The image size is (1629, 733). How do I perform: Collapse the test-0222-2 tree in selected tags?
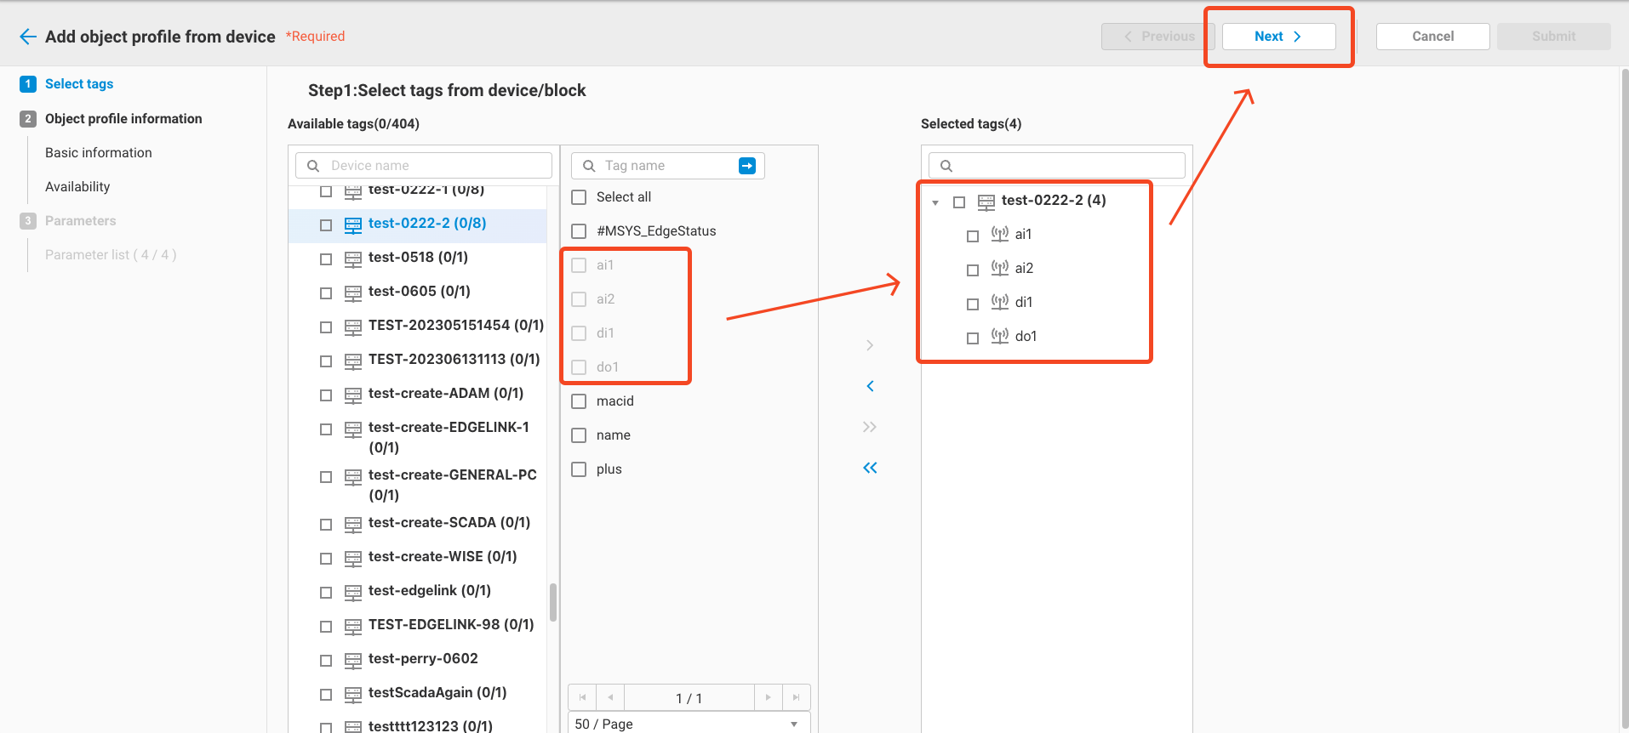click(x=935, y=202)
